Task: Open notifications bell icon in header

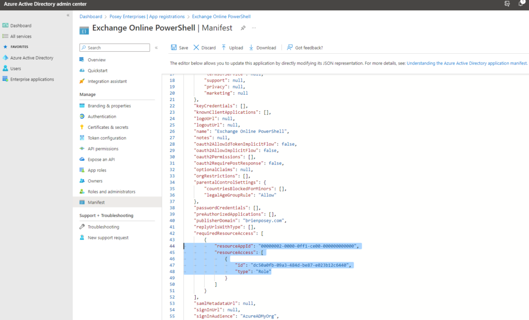Action: [x=521, y=4]
